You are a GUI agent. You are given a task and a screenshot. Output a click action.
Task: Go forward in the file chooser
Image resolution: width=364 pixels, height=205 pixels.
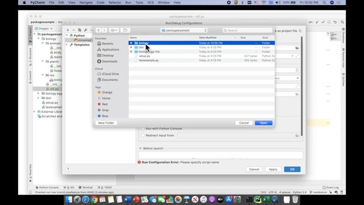click(x=104, y=30)
